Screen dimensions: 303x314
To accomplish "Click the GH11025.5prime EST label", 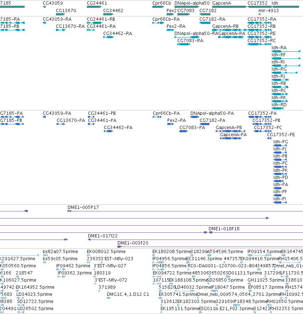I will click(x=266, y=280).
